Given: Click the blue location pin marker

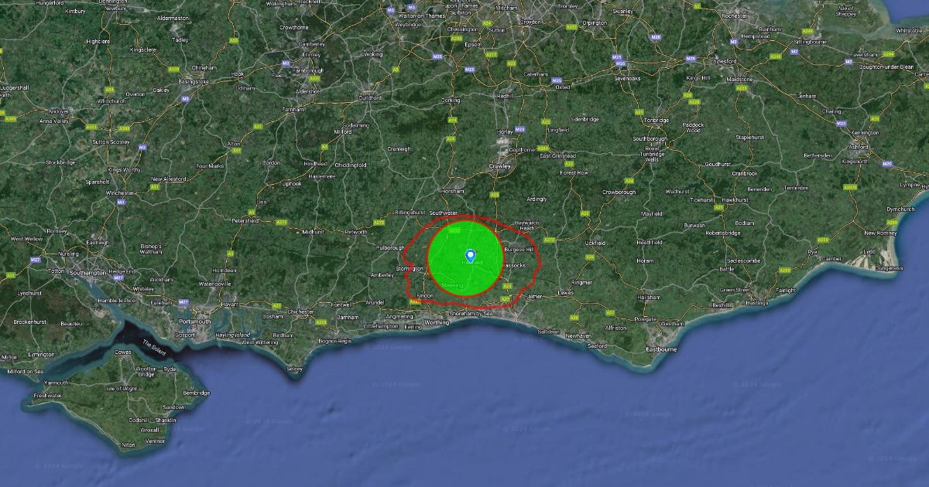Looking at the screenshot, I should coord(470,254).
